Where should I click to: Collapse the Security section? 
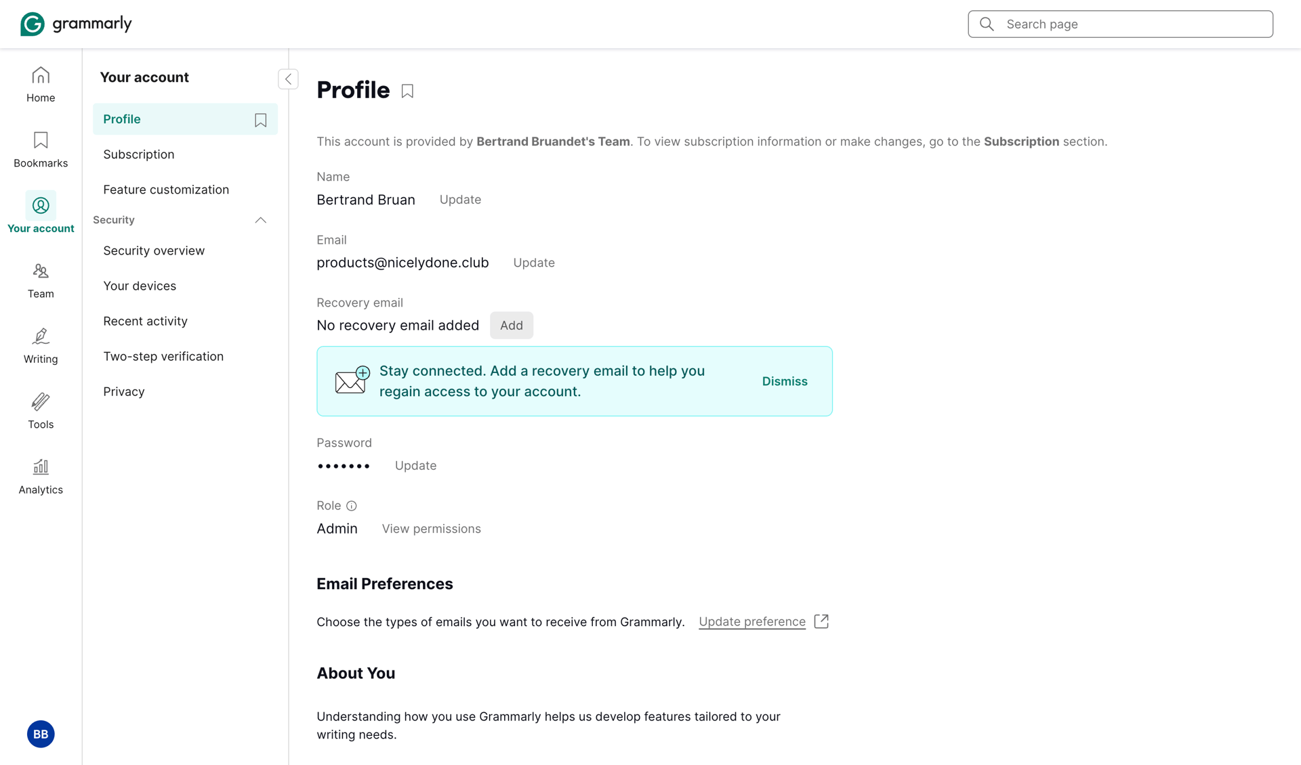point(260,220)
